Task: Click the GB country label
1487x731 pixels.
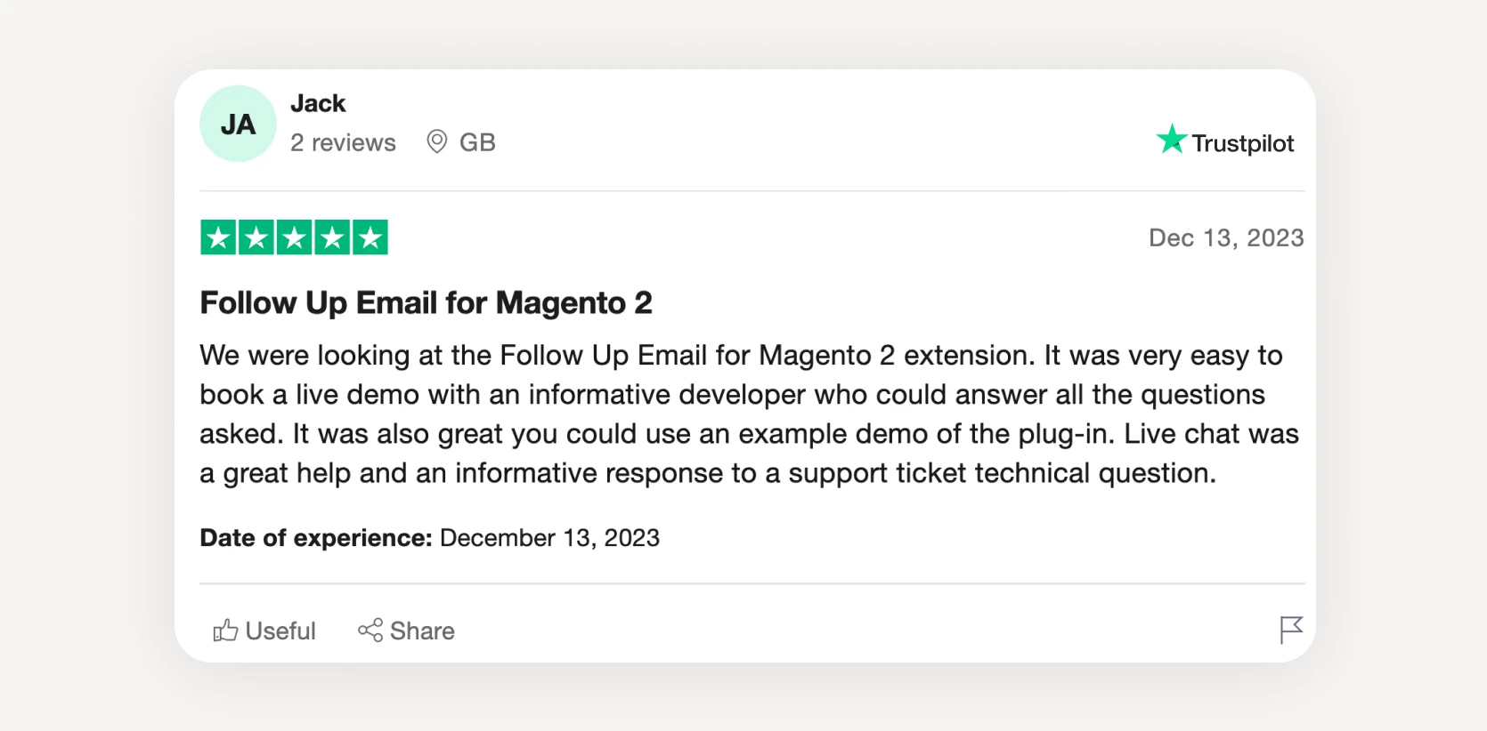Action: pyautogui.click(x=477, y=142)
